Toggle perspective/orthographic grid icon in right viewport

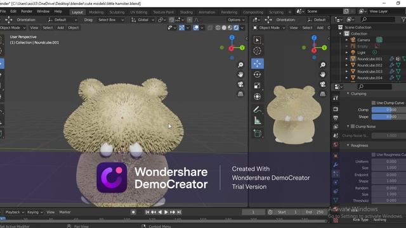click(x=323, y=94)
